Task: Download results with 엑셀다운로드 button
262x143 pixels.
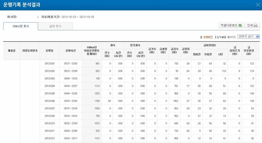Action: pos(231,25)
